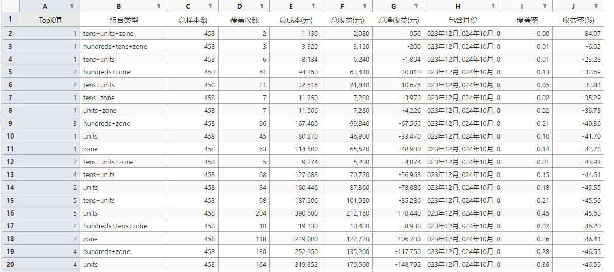Image resolution: width=614 pixels, height=272 pixels.
Task: Select the tens+zone cell in row 7
Action: 124,98
